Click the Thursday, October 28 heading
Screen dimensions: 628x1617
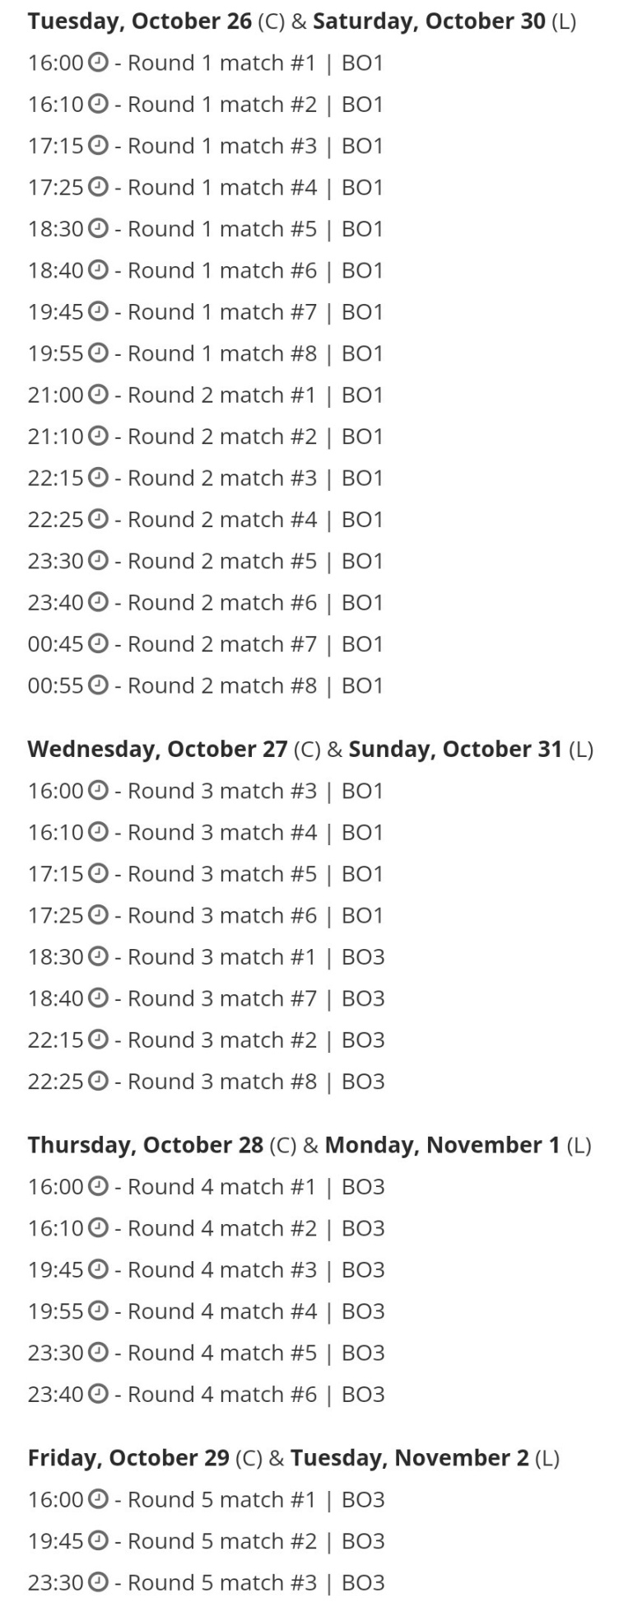pyautogui.click(x=146, y=1144)
